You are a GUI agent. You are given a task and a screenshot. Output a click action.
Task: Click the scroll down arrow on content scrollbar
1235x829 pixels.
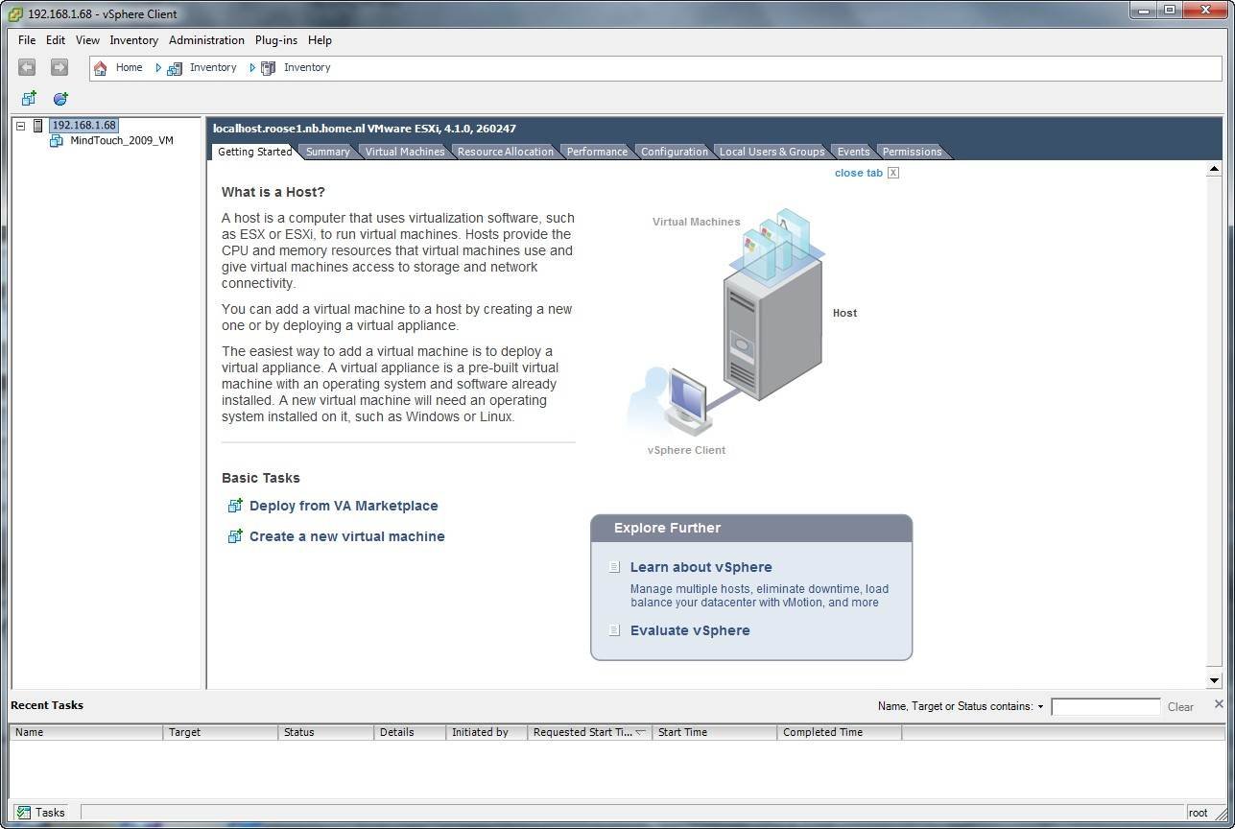coord(1214,680)
